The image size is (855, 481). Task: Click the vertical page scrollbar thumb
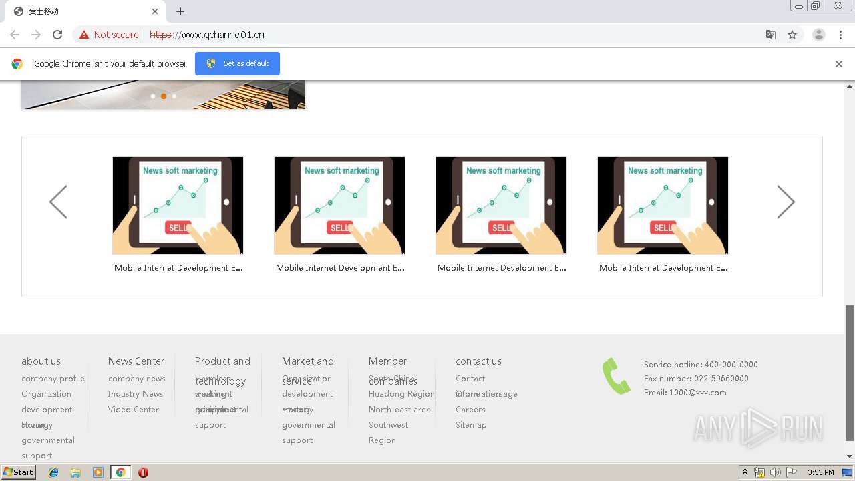pyautogui.click(x=850, y=373)
